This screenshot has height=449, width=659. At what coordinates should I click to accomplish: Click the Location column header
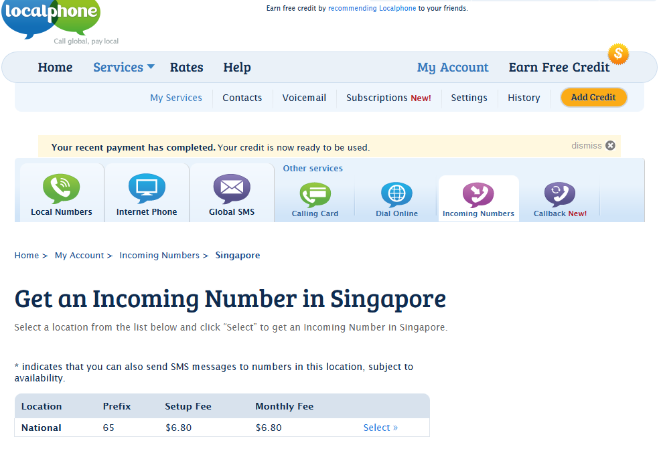pos(42,406)
